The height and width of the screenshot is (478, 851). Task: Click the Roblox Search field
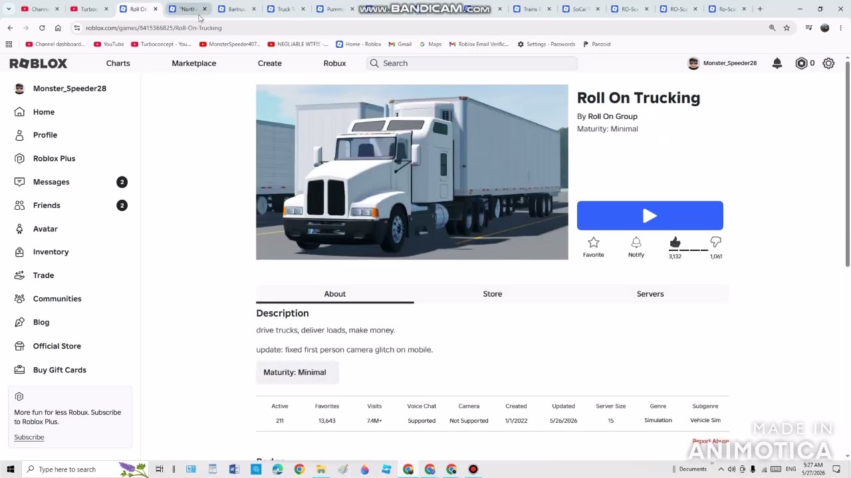coord(471,63)
